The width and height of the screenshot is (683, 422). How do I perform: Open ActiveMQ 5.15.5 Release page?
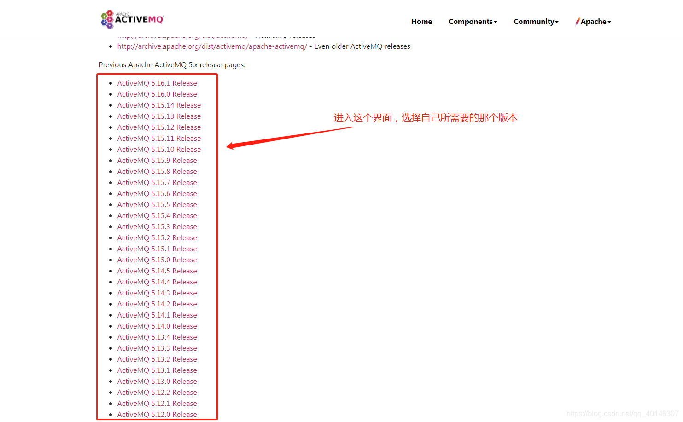pyautogui.click(x=157, y=205)
